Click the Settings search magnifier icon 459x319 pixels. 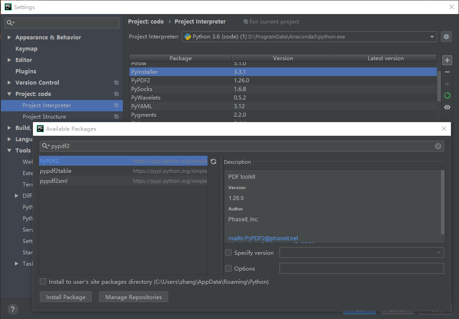coord(10,23)
